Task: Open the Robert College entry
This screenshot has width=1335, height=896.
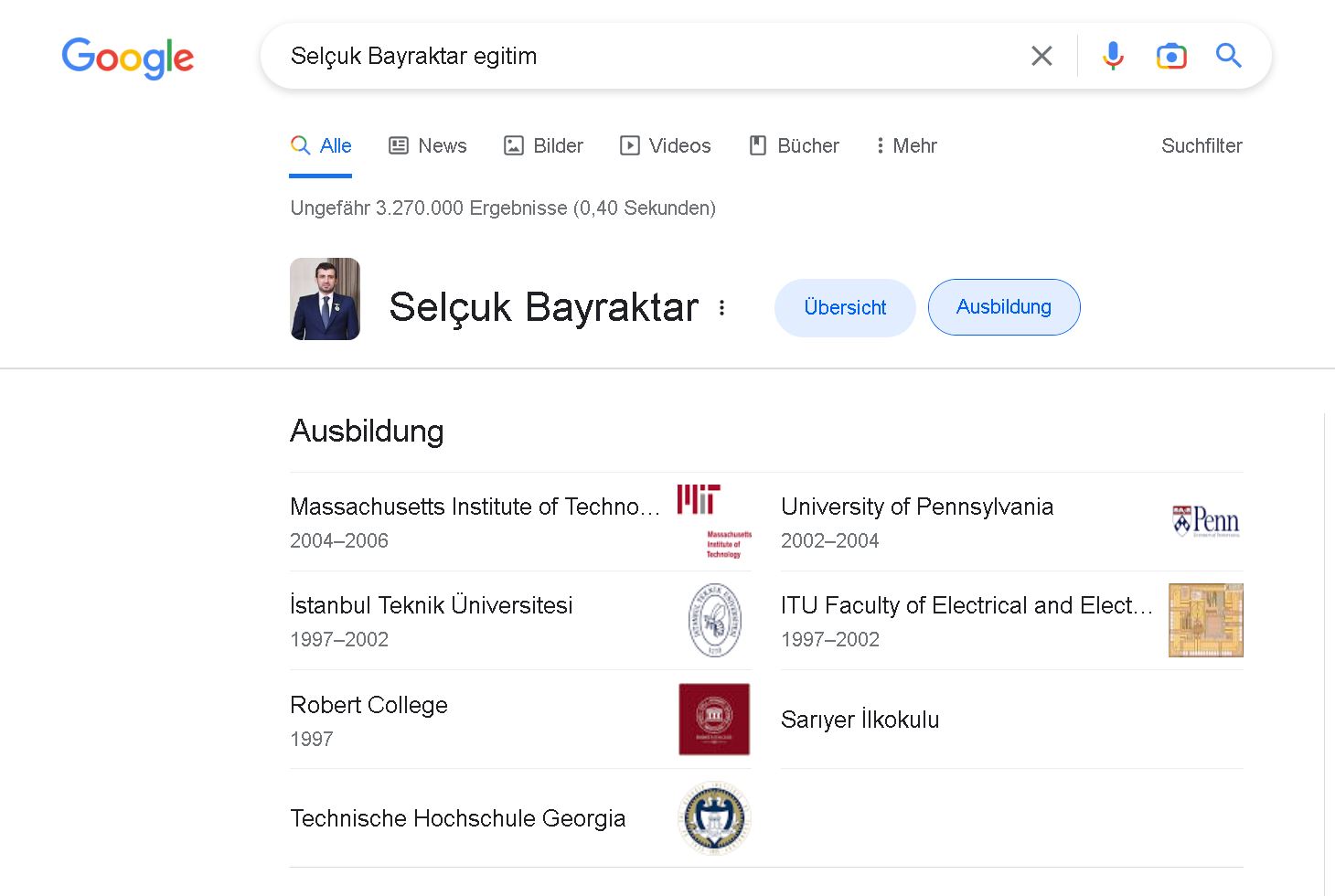Action: (x=520, y=720)
